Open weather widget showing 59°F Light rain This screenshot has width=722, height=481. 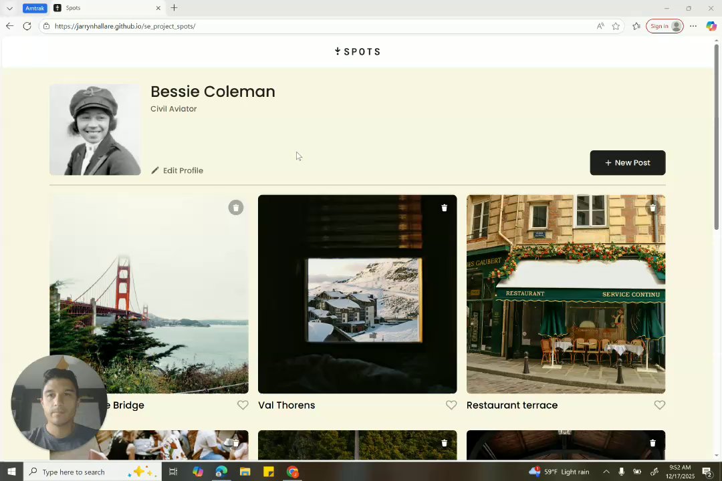[x=560, y=472]
